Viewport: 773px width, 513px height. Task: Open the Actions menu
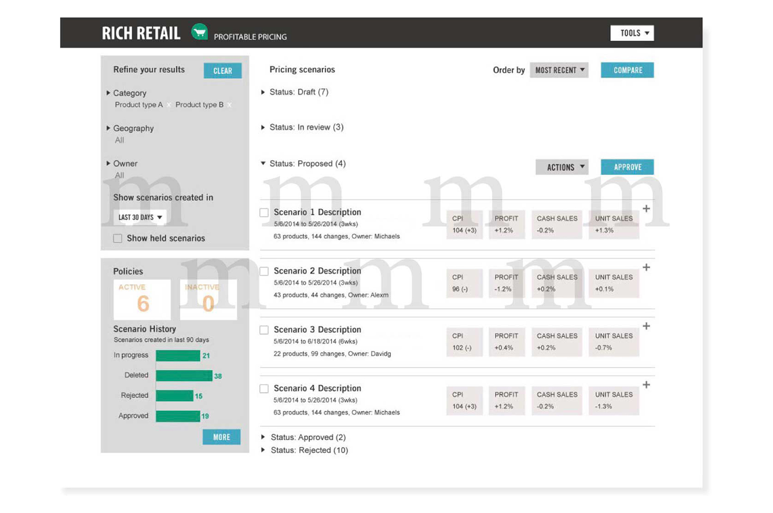point(562,167)
